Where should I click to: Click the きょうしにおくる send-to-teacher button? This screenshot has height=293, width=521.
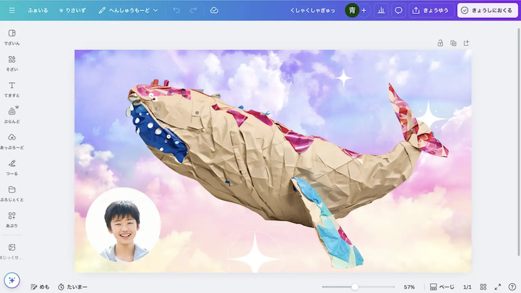(485, 10)
